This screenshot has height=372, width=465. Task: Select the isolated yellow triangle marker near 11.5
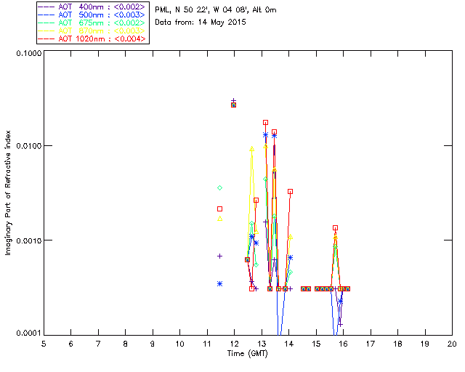point(219,218)
